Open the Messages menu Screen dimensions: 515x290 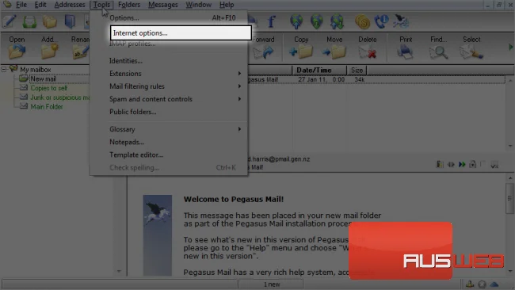point(163,5)
